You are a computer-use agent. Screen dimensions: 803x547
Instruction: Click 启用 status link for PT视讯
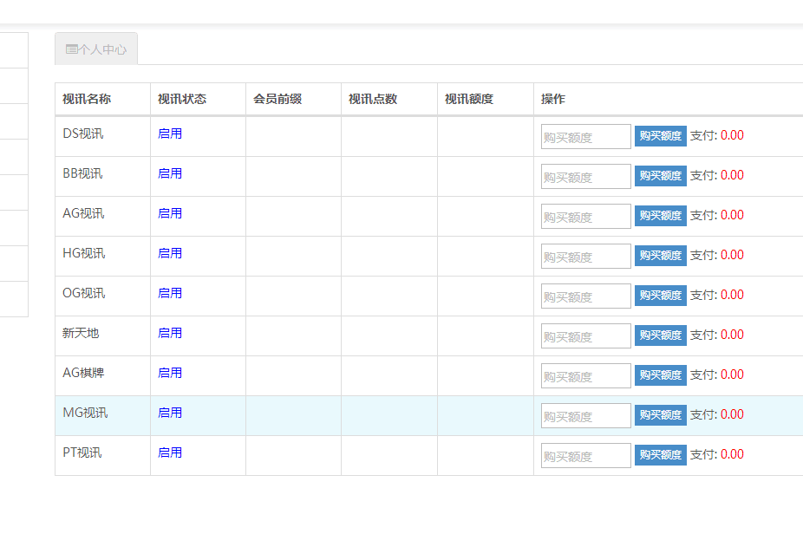coord(170,453)
